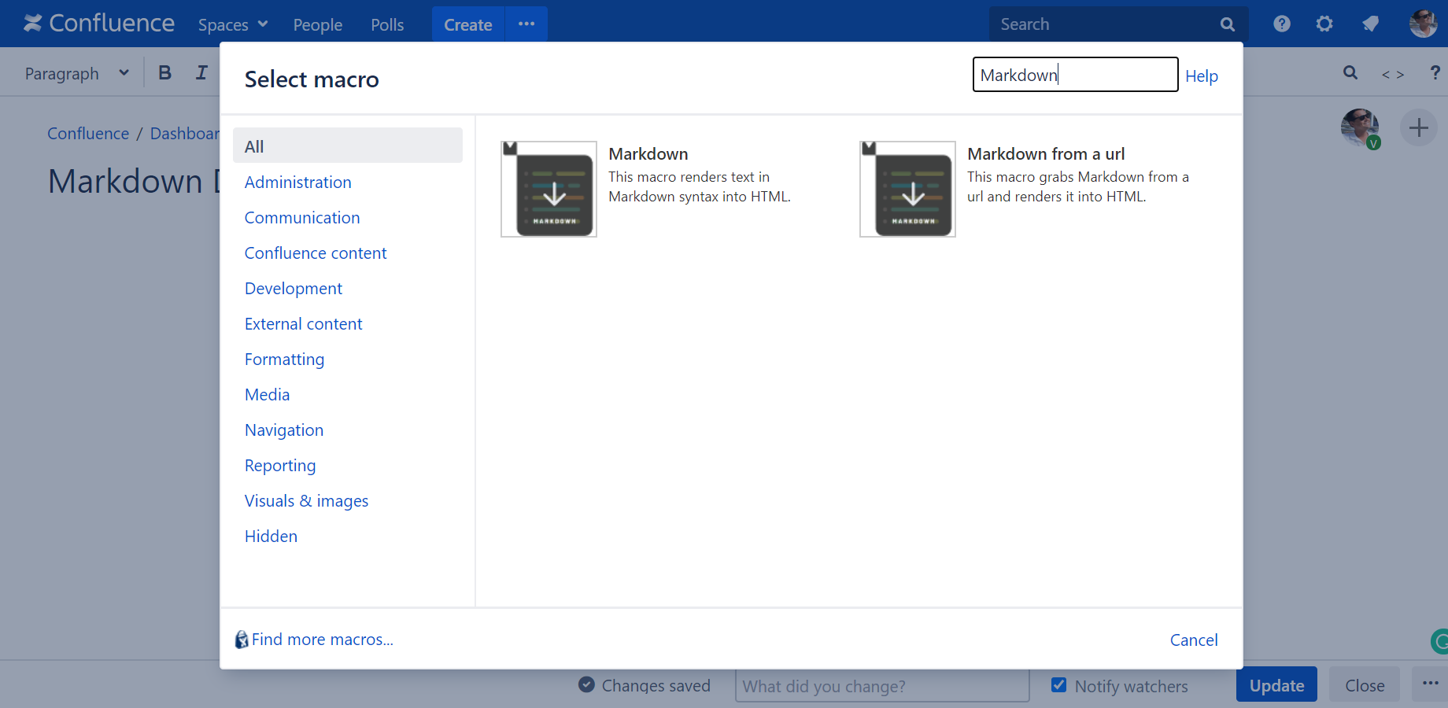Open the user profile avatar menu

(x=1423, y=24)
